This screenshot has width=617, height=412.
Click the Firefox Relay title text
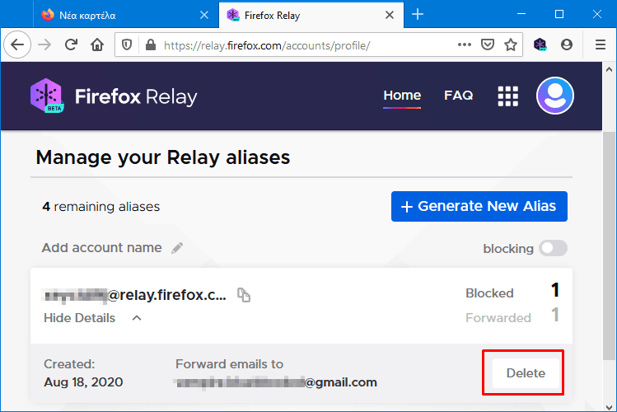coord(136,96)
